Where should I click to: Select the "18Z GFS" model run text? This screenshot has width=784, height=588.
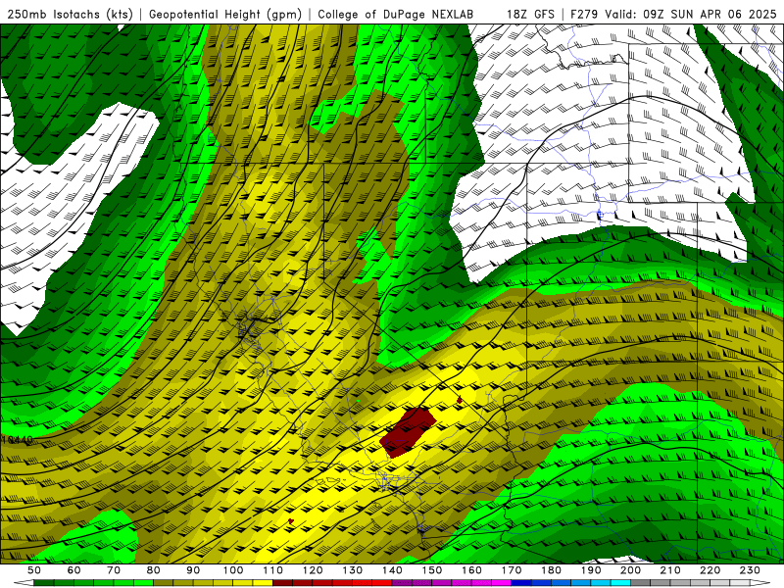coord(530,15)
